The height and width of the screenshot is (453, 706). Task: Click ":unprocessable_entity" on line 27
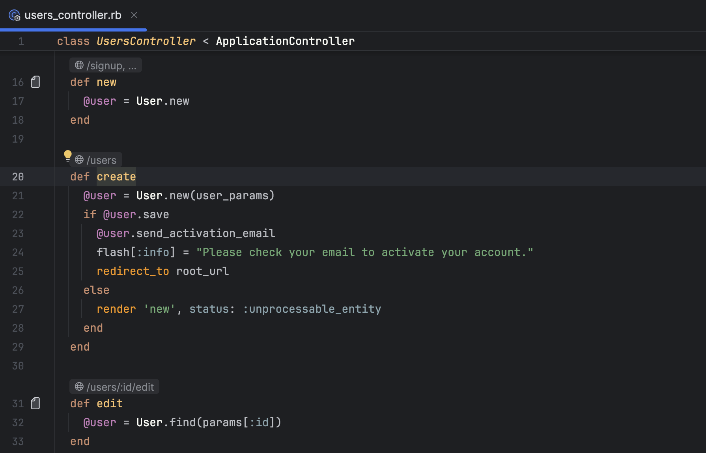pyautogui.click(x=313, y=309)
